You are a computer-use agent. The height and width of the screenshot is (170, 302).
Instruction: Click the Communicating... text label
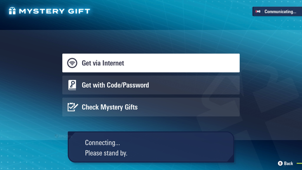280,12
